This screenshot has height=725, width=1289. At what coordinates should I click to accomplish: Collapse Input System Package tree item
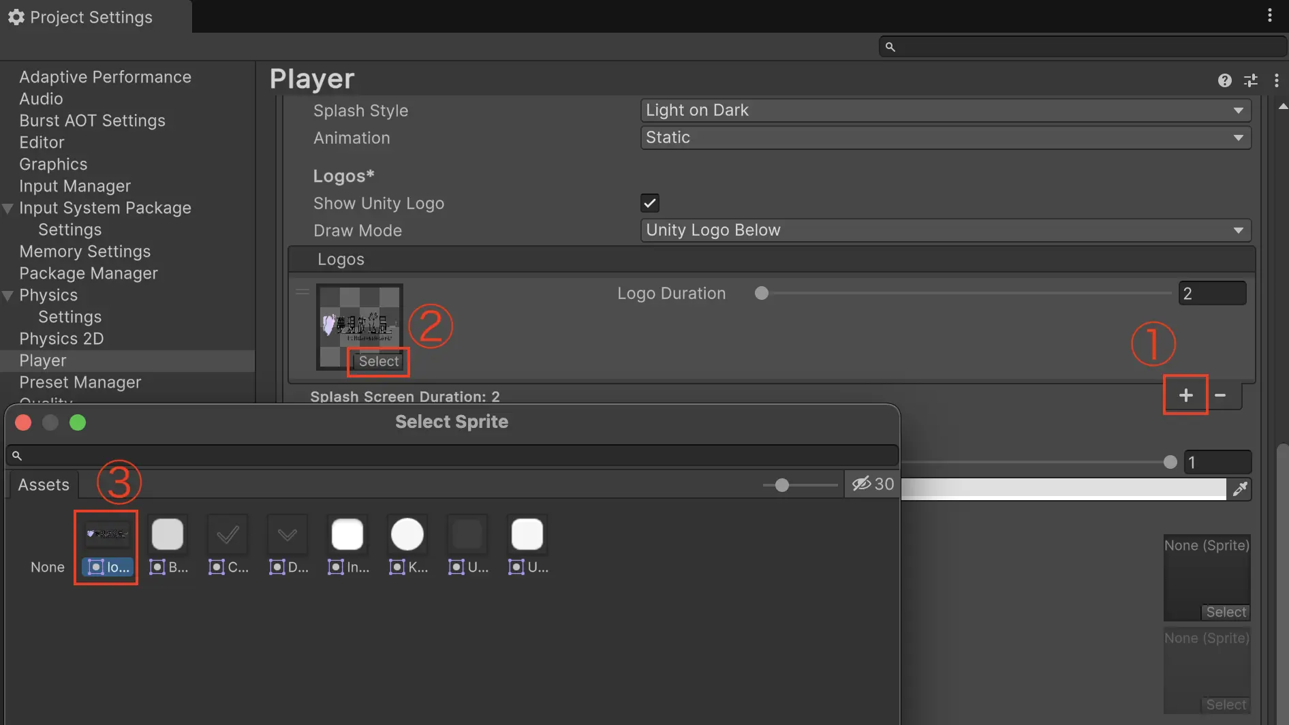(8, 209)
